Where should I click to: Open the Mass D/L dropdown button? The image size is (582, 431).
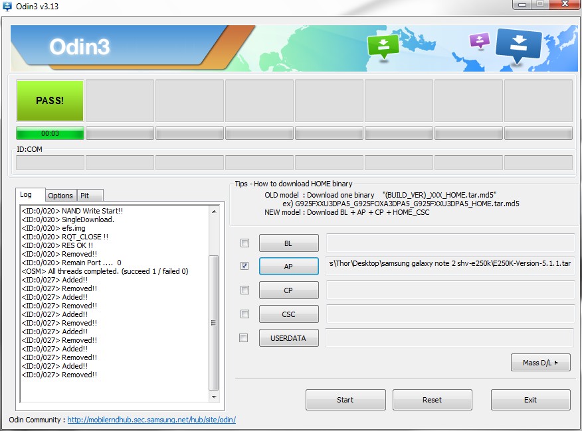pyautogui.click(x=540, y=363)
